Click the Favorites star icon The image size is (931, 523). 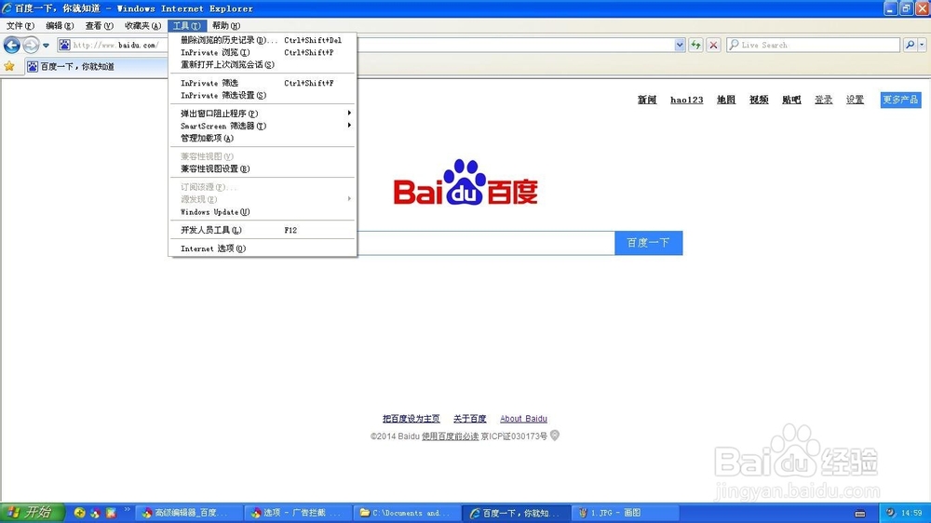(9, 66)
